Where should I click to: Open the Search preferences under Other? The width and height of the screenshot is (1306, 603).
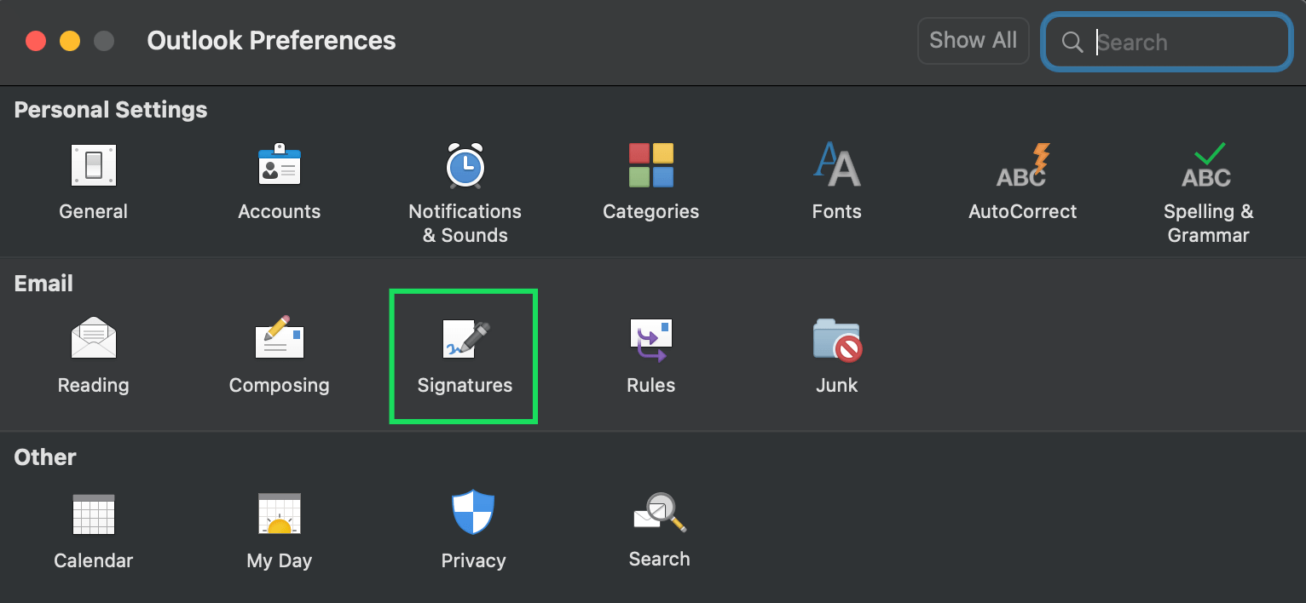(x=659, y=528)
